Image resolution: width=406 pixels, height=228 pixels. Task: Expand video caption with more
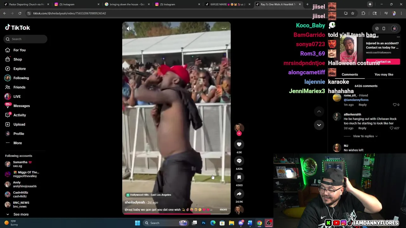(x=223, y=210)
